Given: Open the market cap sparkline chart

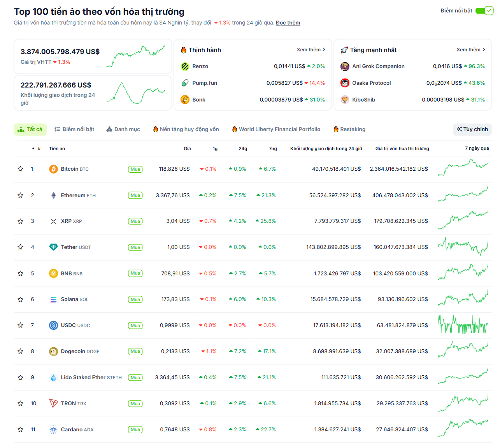Looking at the screenshot, I should (136, 56).
